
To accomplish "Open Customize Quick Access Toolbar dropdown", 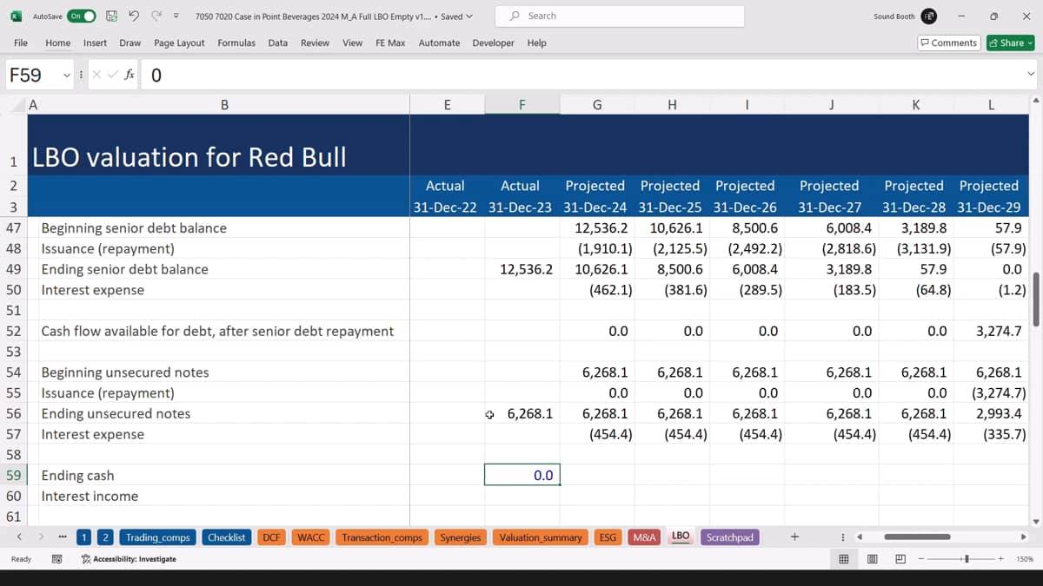I will click(176, 16).
